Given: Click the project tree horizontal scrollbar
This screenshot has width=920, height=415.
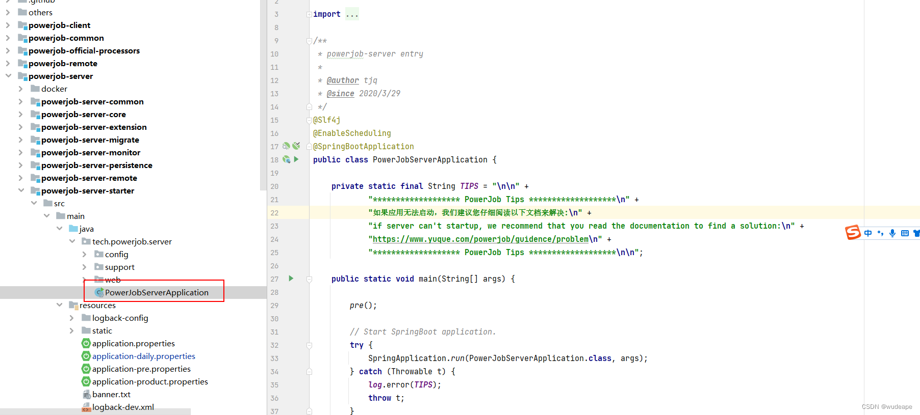Looking at the screenshot, I should tap(95, 411).
